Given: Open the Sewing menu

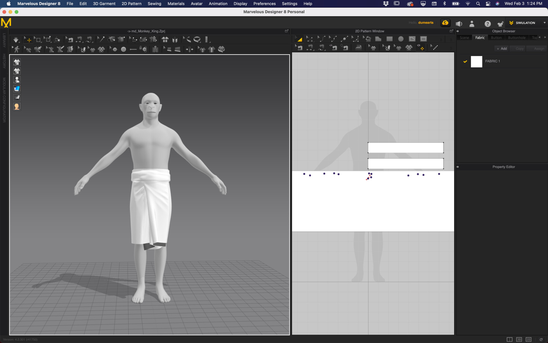Looking at the screenshot, I should coord(154,4).
